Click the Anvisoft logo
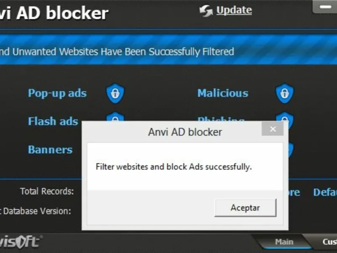This screenshot has width=337, height=253. point(20,242)
